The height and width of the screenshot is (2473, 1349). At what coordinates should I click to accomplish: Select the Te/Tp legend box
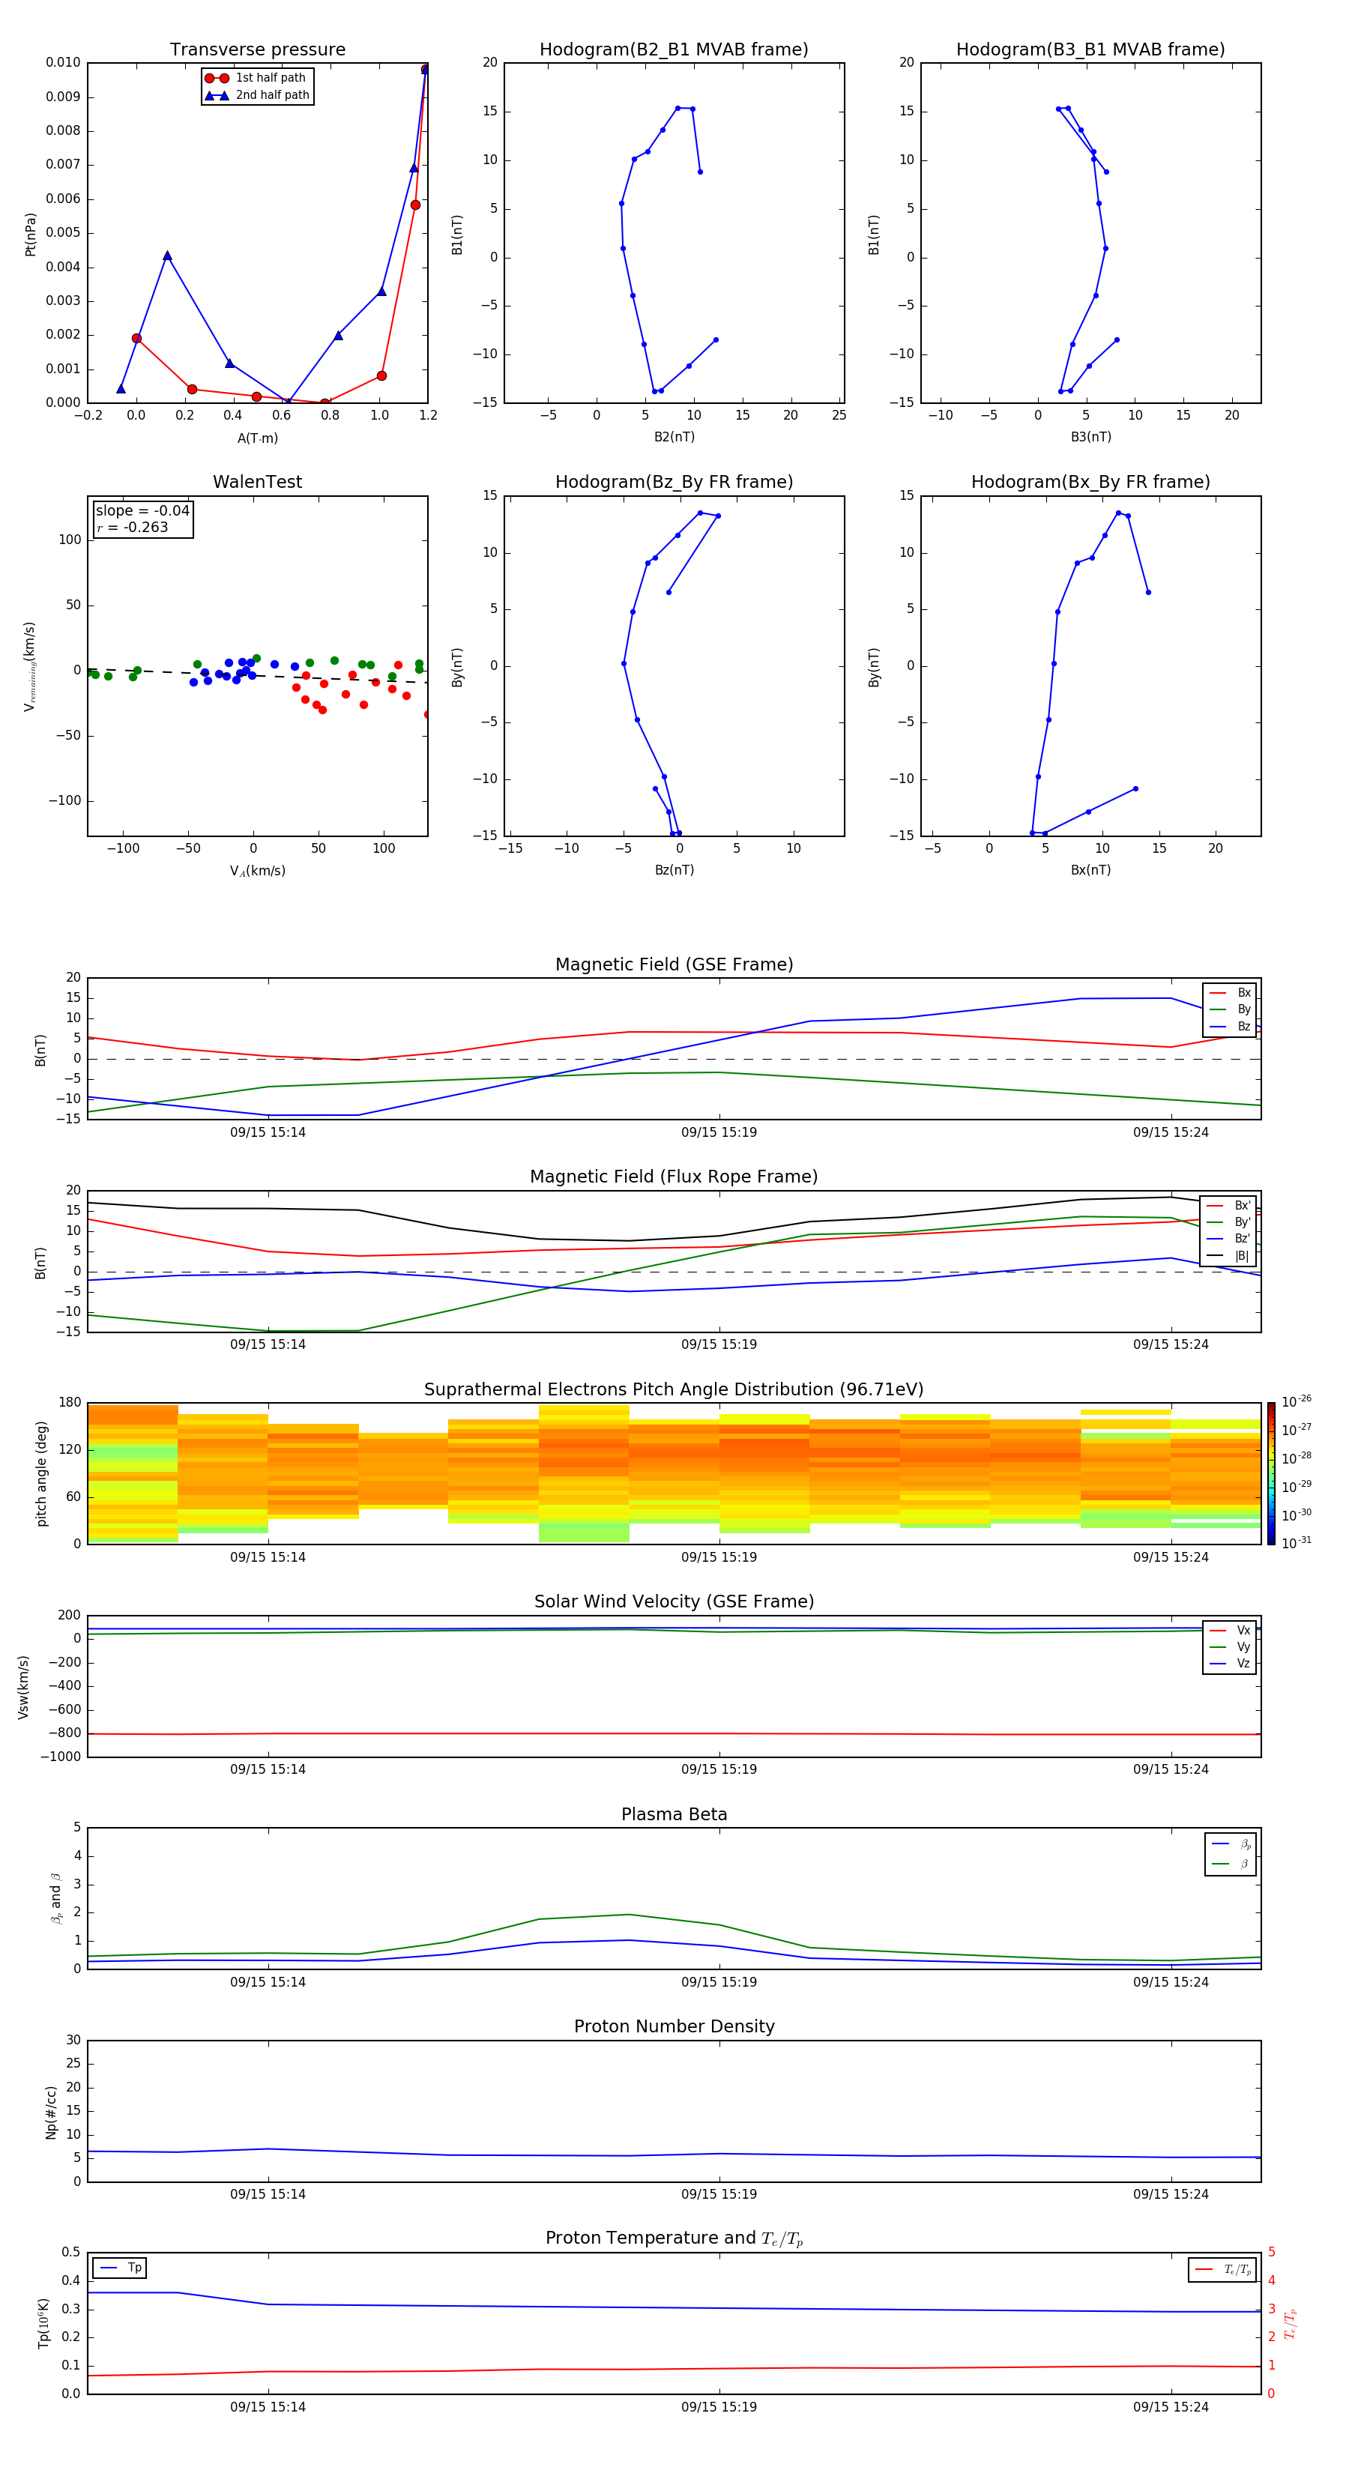point(1222,2269)
